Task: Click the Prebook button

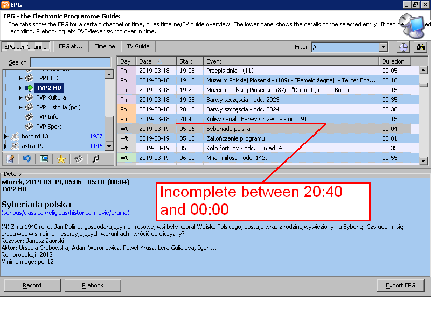Action: 93,285
